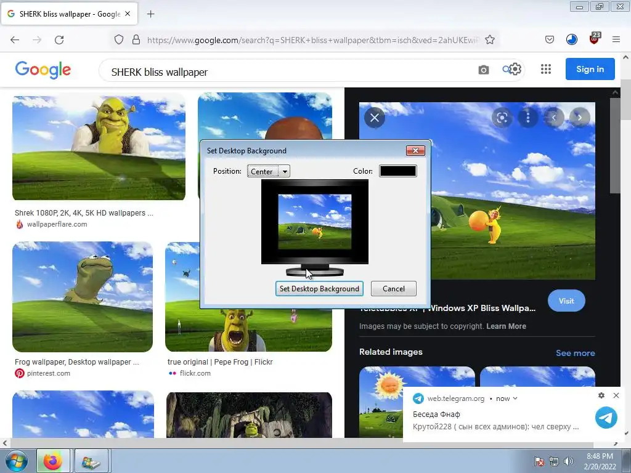Viewport: 631px width, 473px height.
Task: Open the Position dropdown set to Center
Action: (x=269, y=171)
